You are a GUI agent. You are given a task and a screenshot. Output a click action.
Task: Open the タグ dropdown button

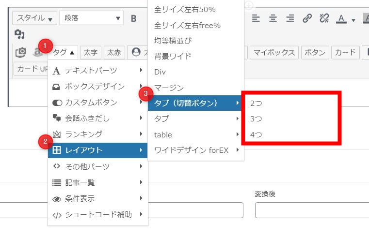click(64, 52)
